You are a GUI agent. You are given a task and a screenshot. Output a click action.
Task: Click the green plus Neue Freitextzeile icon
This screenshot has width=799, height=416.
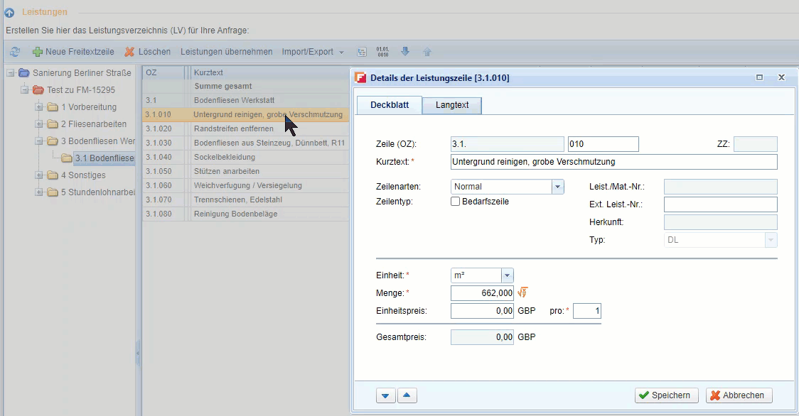[37, 52]
